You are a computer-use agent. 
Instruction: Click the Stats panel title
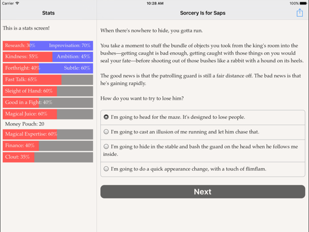(48, 13)
